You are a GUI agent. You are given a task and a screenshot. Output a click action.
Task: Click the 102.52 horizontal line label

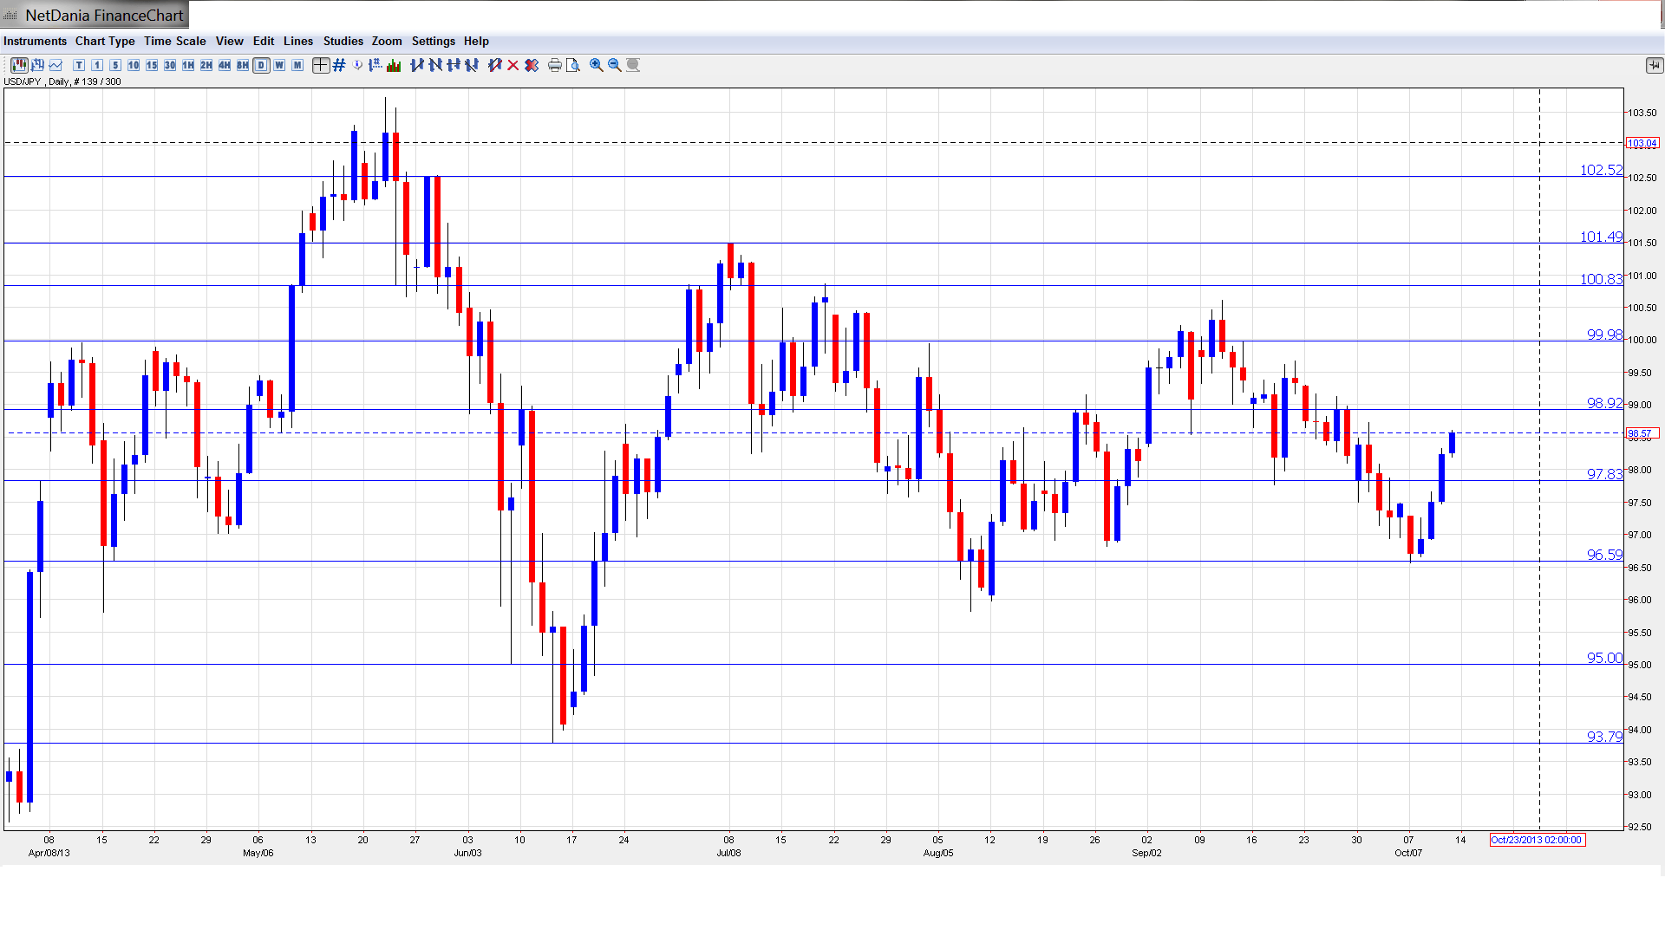[1600, 170]
